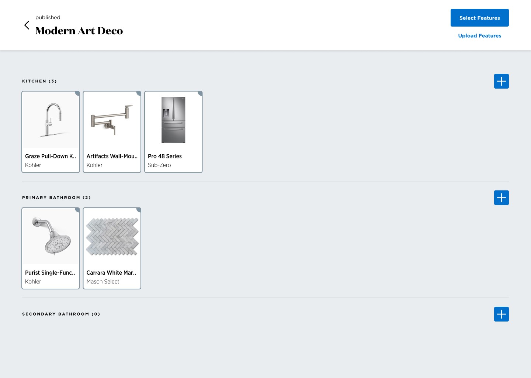Add a feature to Primary Bathroom via plus icon
Screen dimensions: 531x378
click(x=501, y=197)
